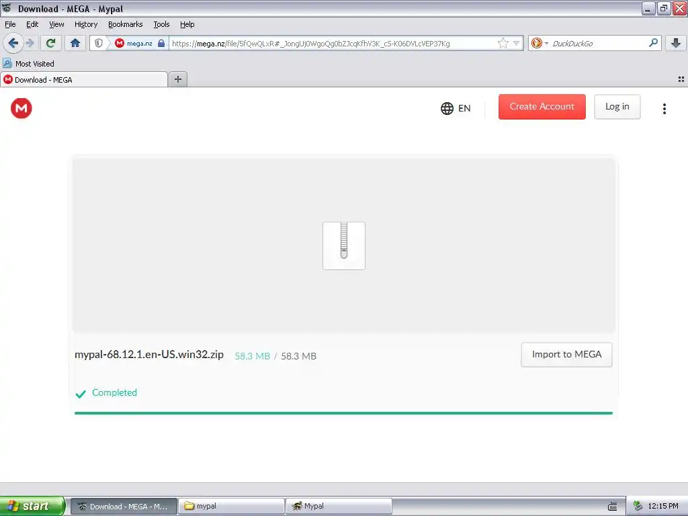Open the View menu
Viewport: 688px width, 516px height.
56,24
